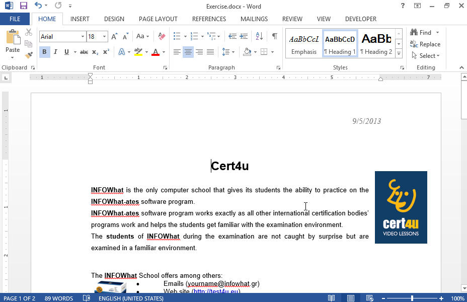467x302 pixels.
Task: Copy the selection with the Copy icon
Action: click(29, 44)
